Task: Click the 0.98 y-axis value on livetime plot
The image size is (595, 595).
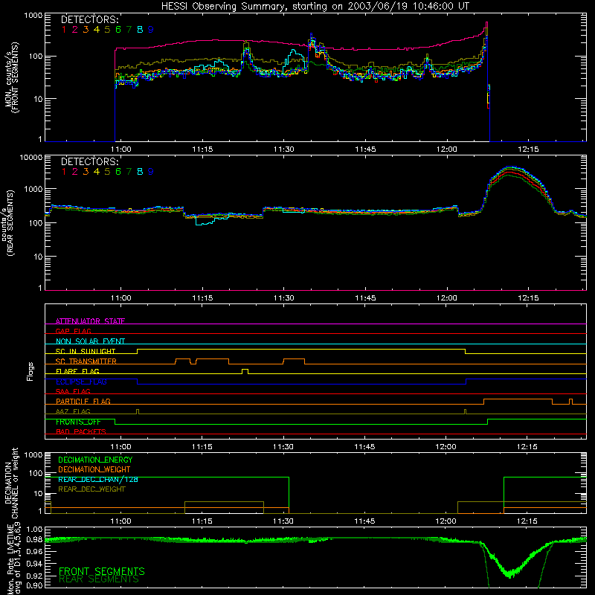Action: [34, 539]
